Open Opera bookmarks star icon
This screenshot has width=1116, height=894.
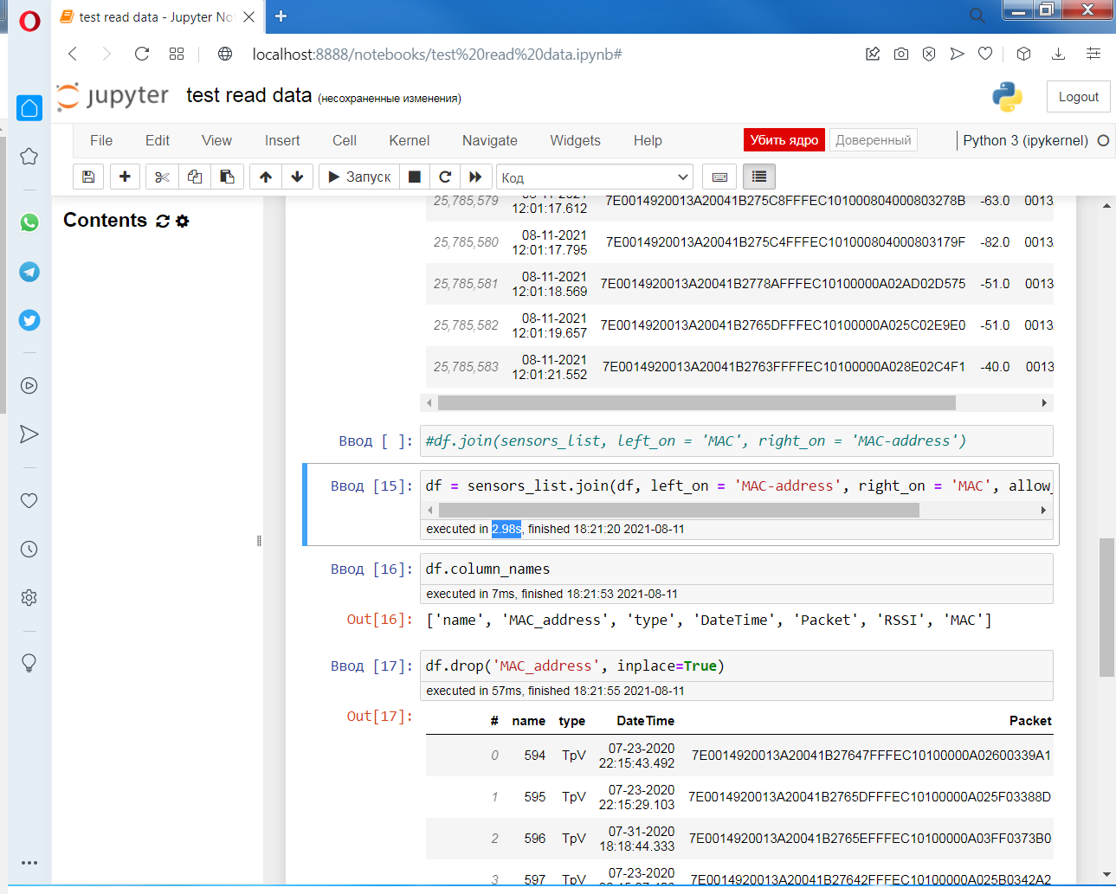coord(29,156)
